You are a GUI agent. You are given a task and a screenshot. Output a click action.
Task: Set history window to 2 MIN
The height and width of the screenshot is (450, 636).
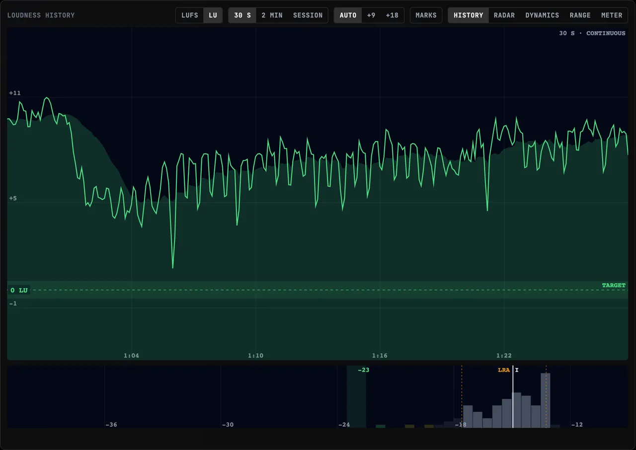click(x=272, y=15)
